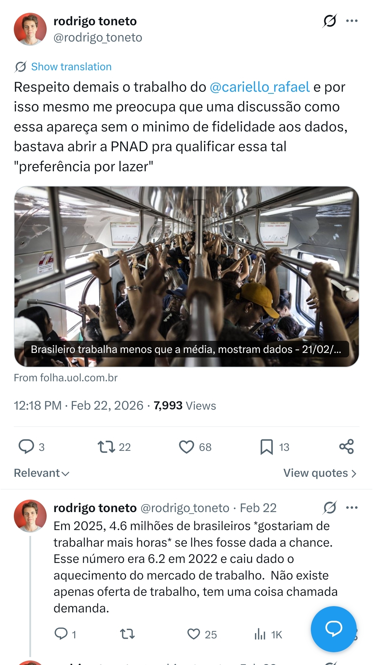Open View quotes list

tap(319, 473)
